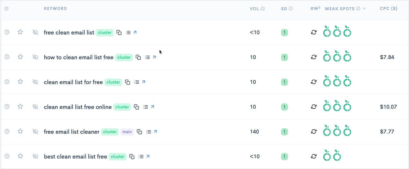Hide "clean email list free online" using the eye icon

[35, 106]
